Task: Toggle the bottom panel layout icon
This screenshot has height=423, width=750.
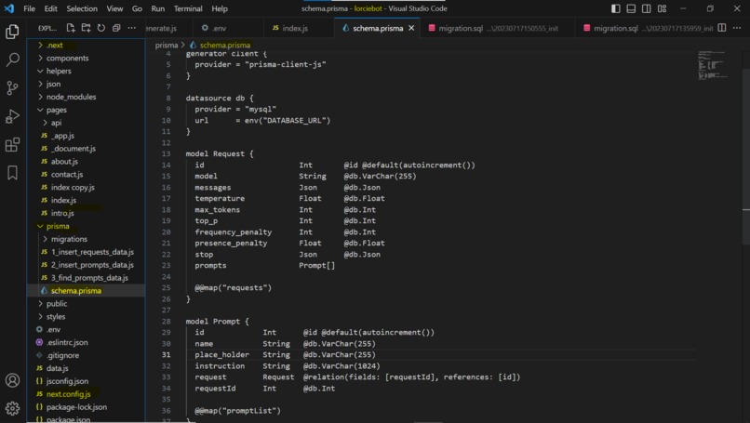Action: tap(632, 8)
